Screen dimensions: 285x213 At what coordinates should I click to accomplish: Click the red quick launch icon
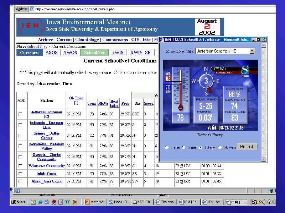[x=54, y=202]
